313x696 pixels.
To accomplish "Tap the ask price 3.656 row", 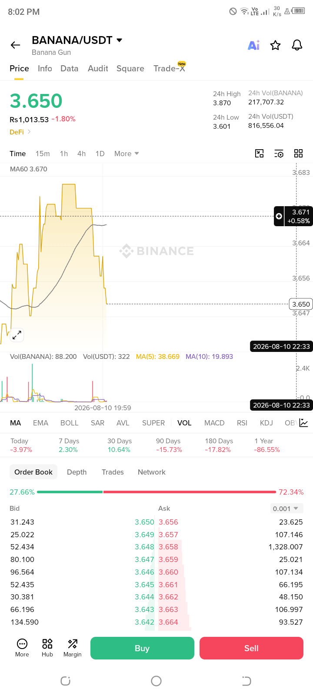I will coord(231,522).
